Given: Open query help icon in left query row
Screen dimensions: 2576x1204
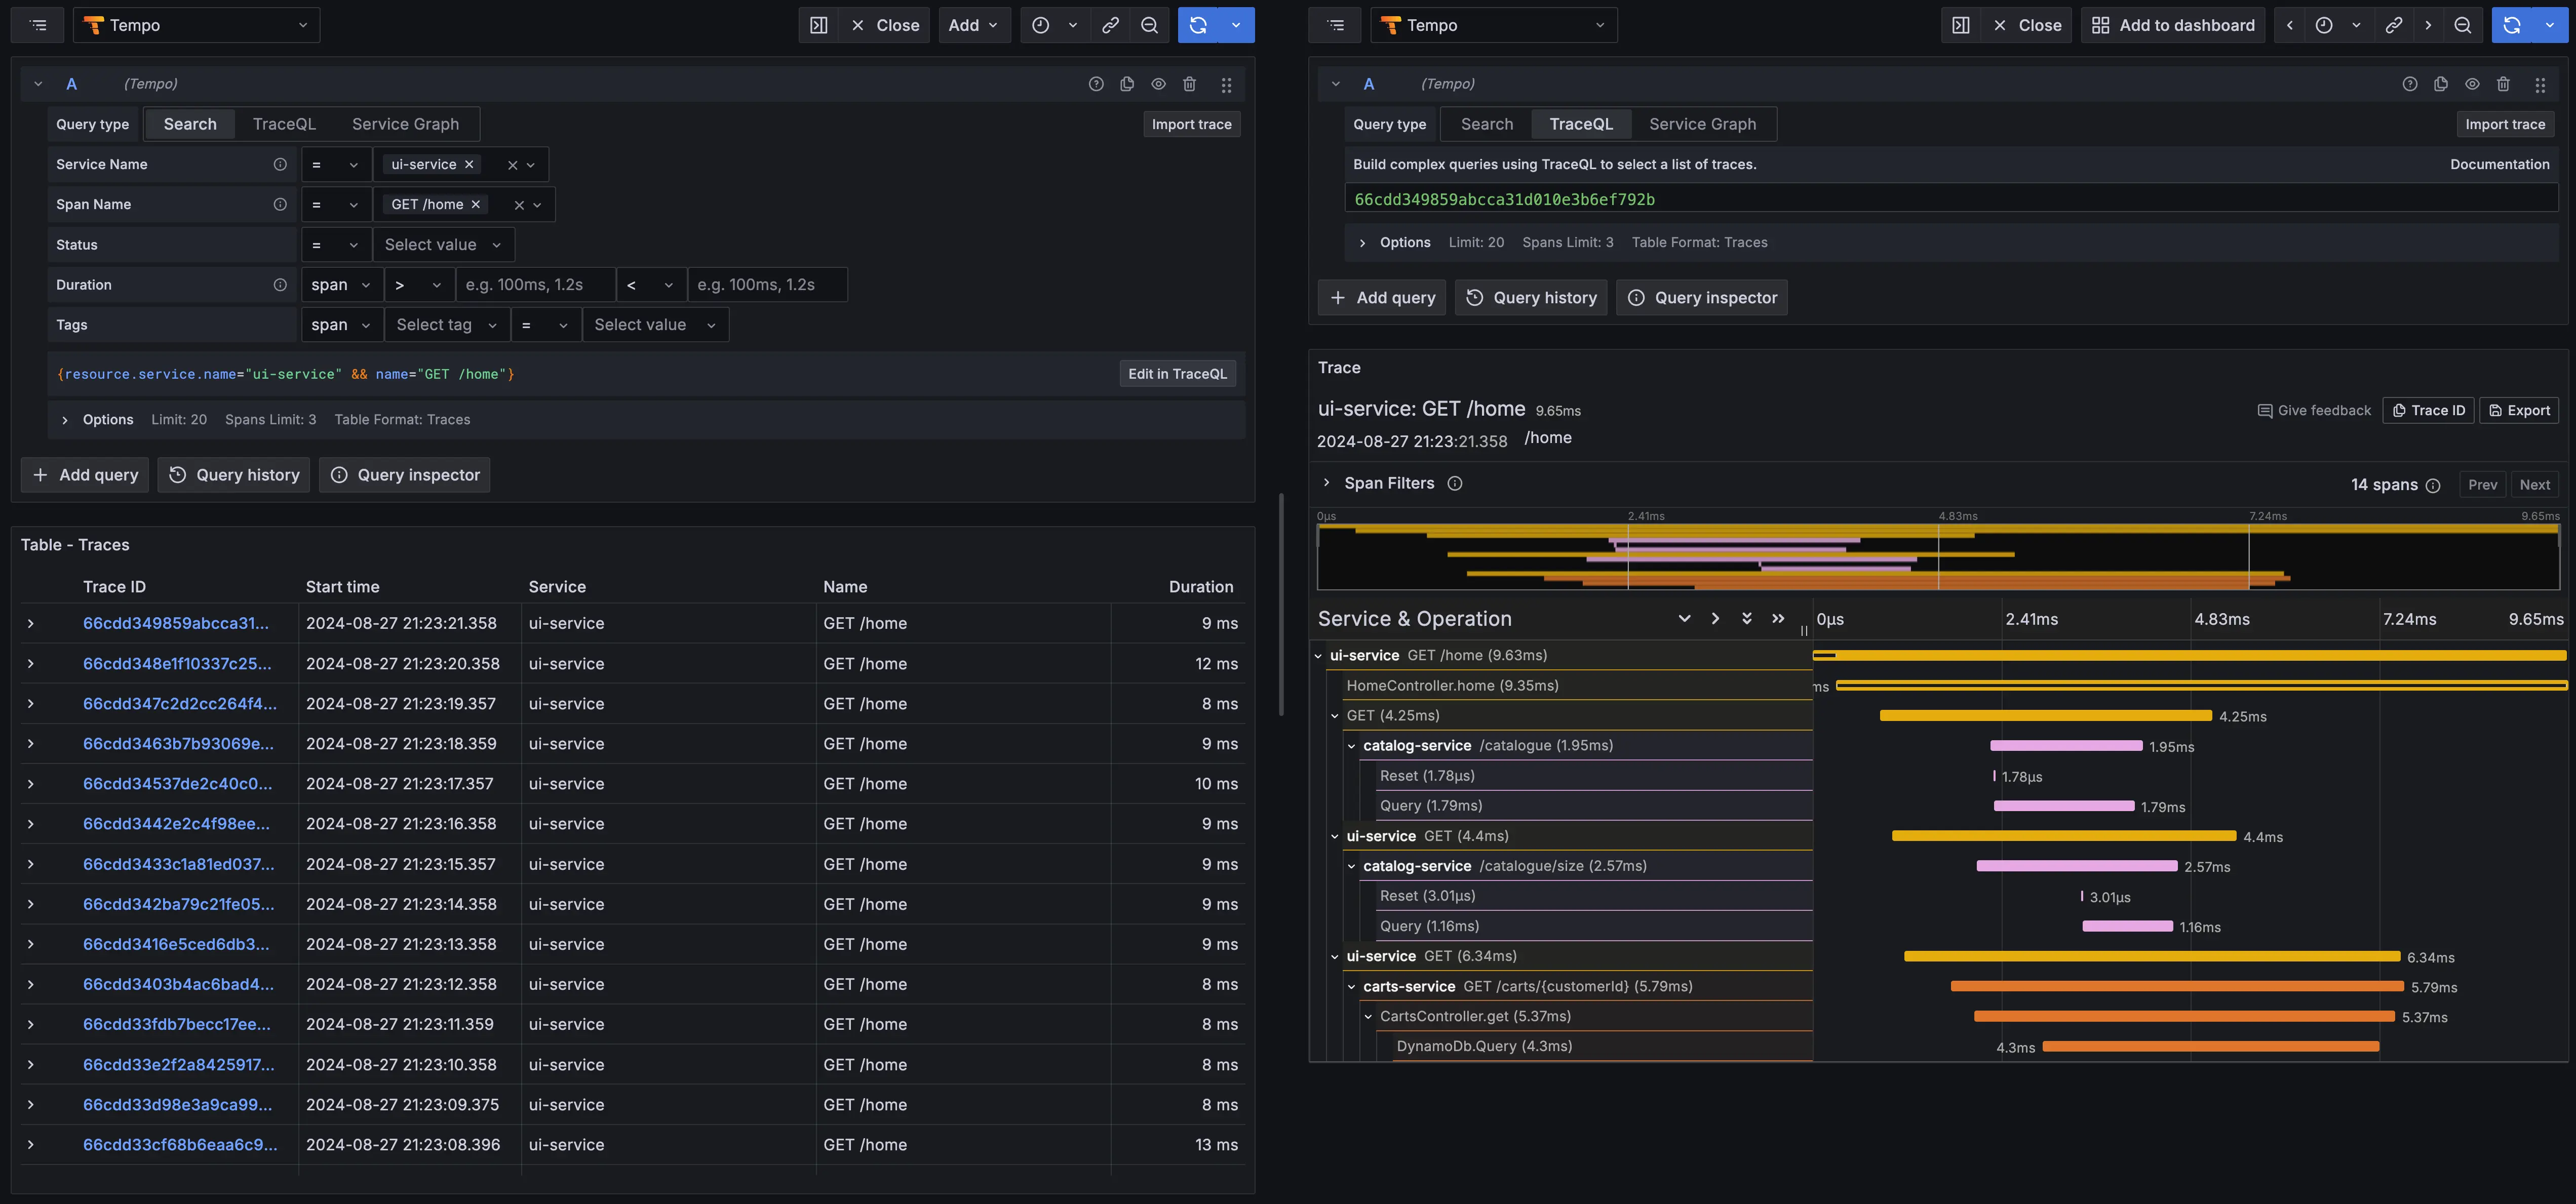Looking at the screenshot, I should (x=1096, y=84).
